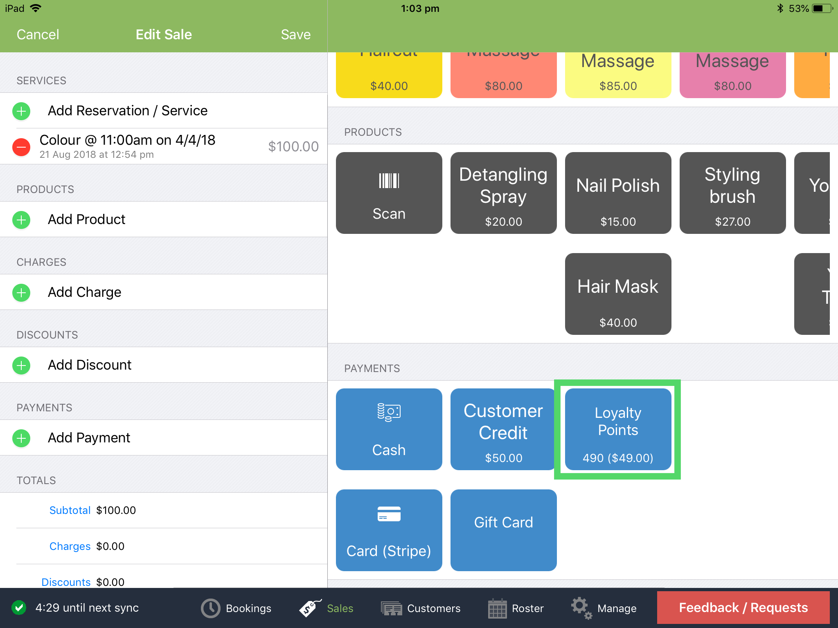The height and width of the screenshot is (628, 838).
Task: Open the Roster tab
Action: point(516,608)
